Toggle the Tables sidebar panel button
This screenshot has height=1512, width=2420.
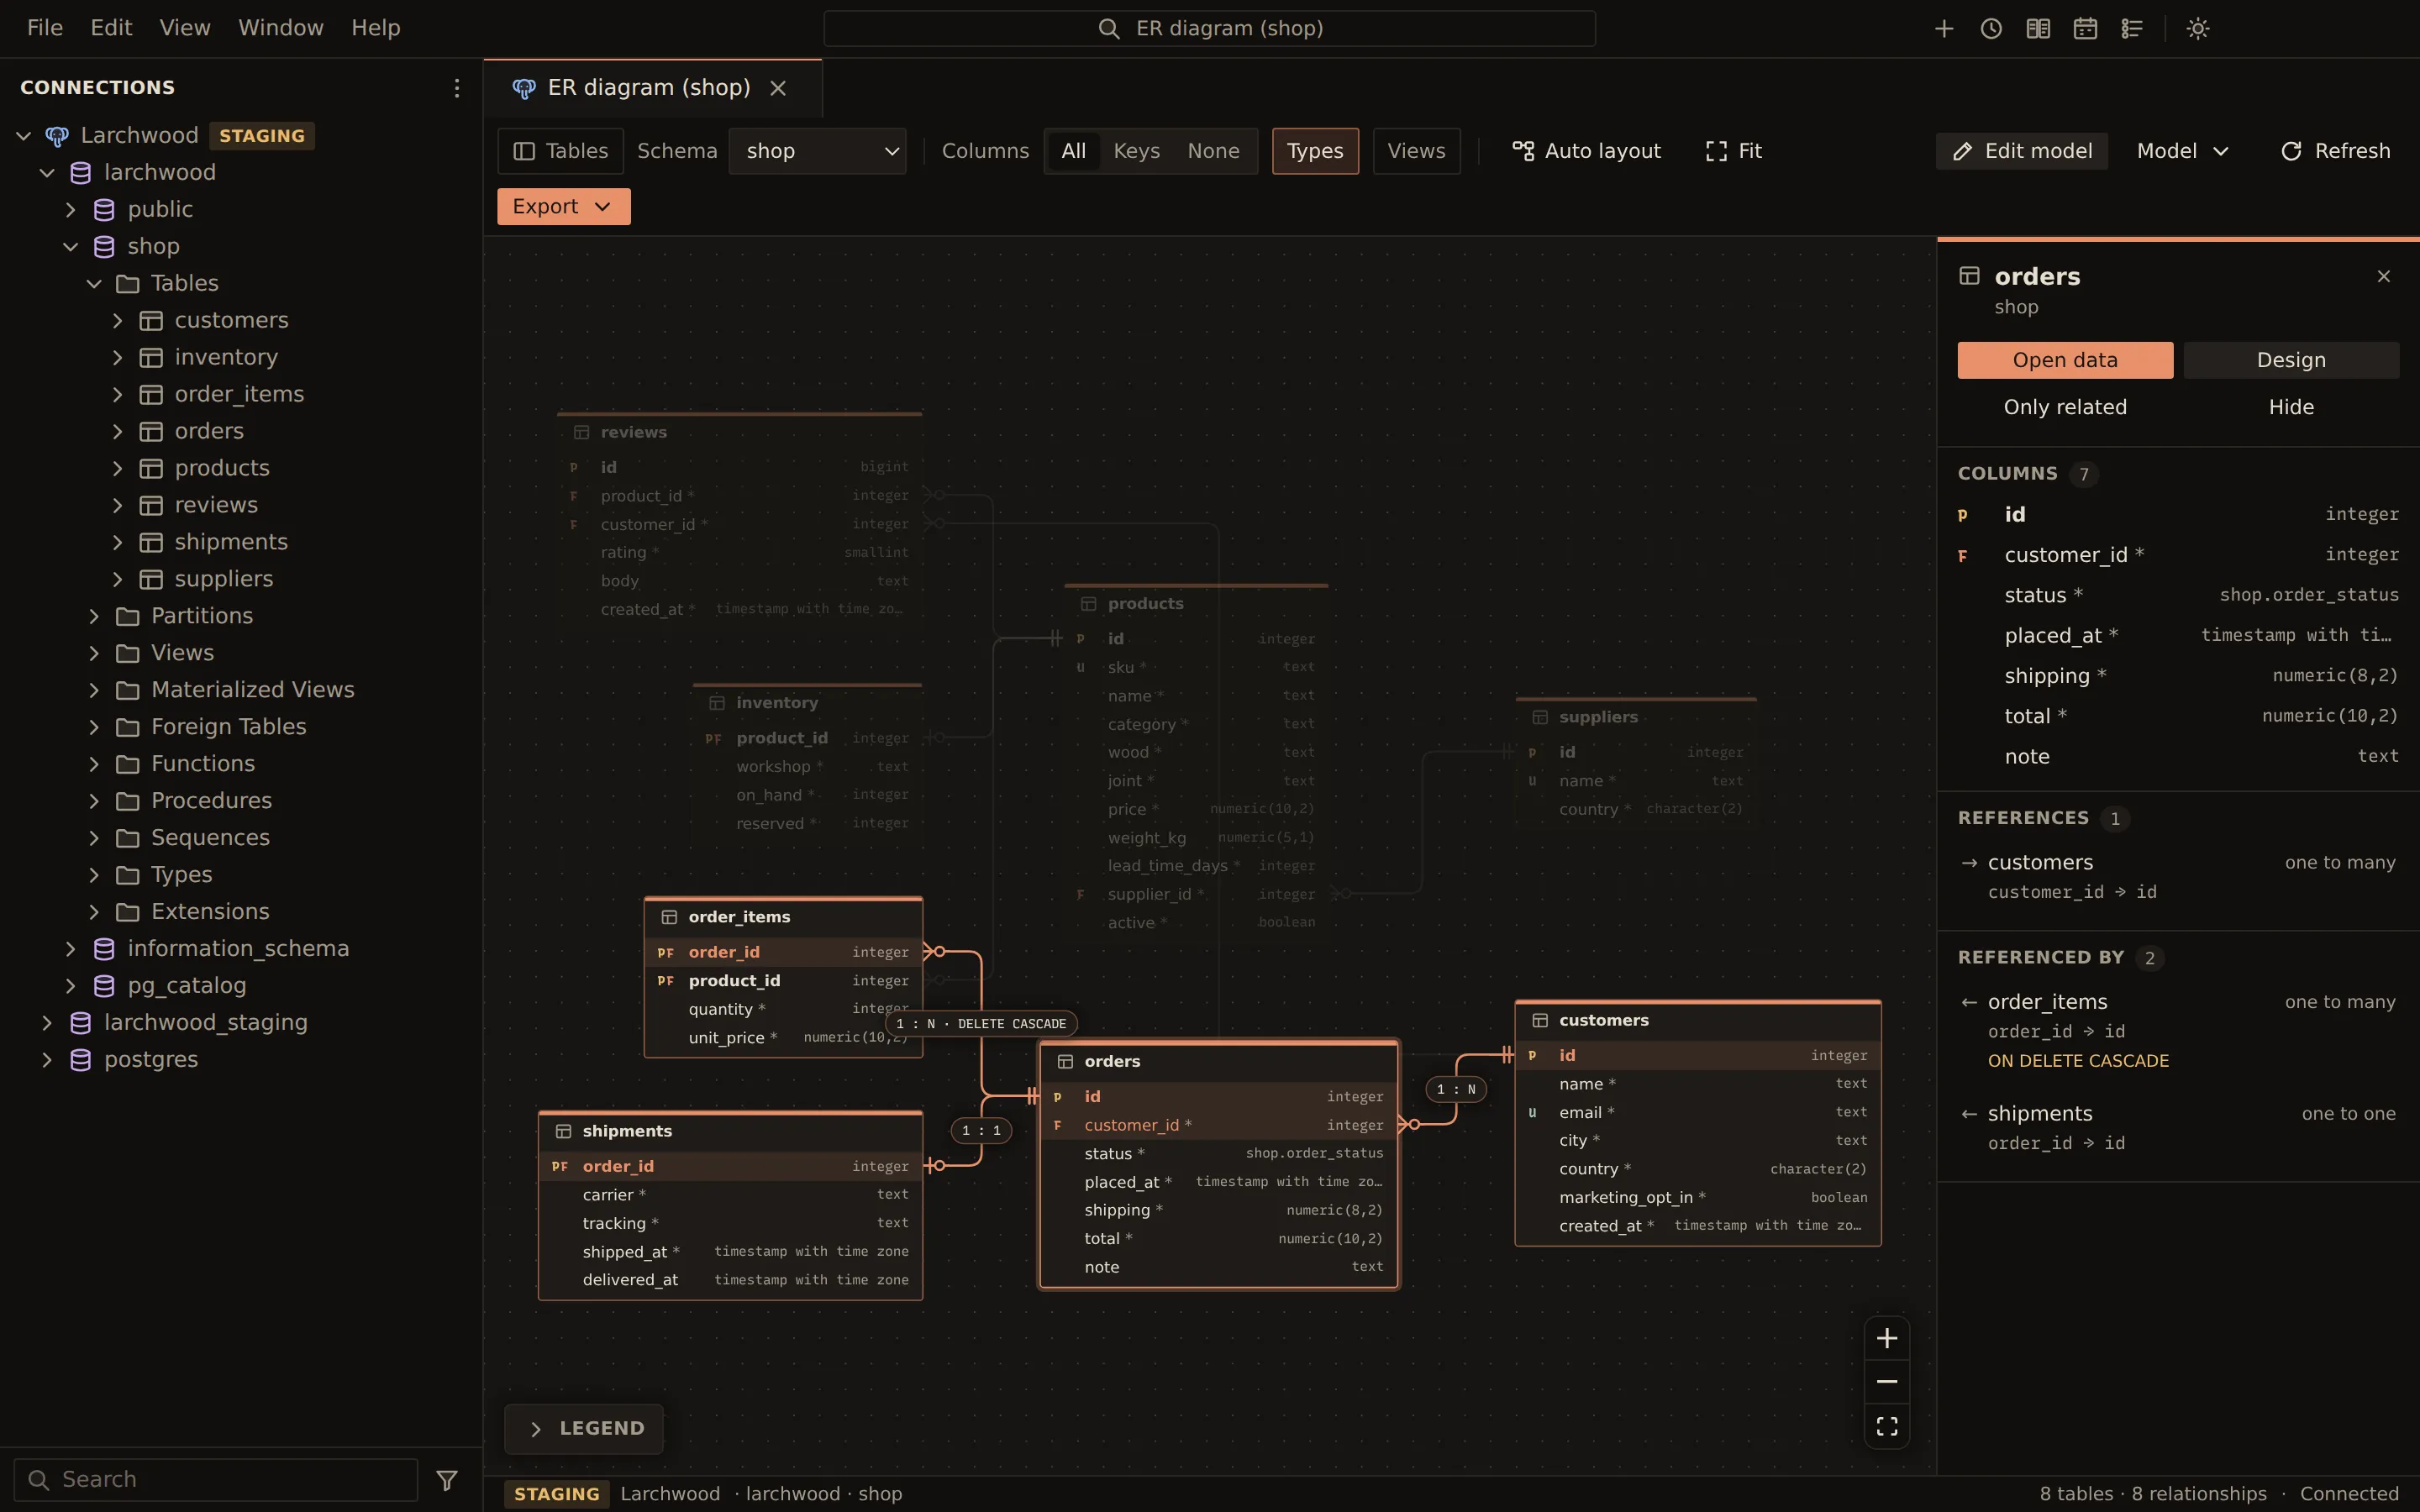pos(560,151)
